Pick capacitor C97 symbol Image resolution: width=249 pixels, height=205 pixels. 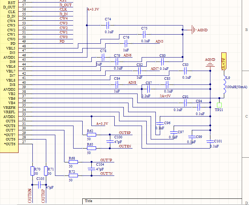coord(174,132)
